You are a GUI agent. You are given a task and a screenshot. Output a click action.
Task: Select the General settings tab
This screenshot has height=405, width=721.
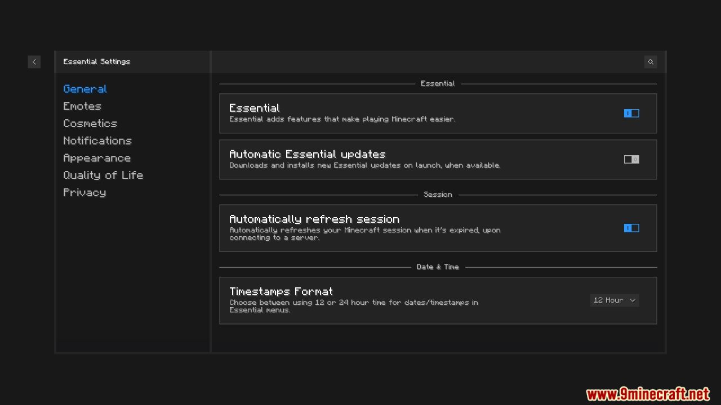85,89
